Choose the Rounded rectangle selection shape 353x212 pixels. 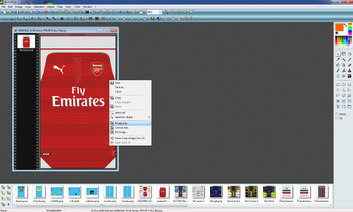349,85
